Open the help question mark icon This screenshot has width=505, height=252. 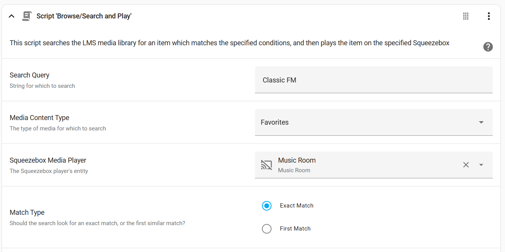tap(488, 47)
